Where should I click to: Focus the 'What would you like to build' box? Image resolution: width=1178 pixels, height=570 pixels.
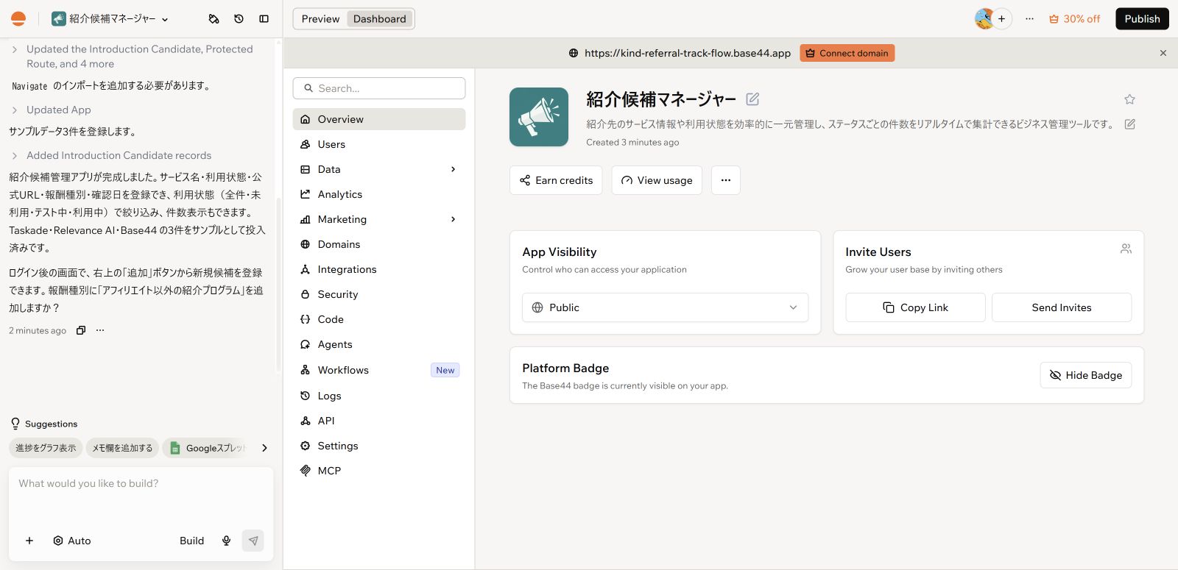[x=141, y=496]
